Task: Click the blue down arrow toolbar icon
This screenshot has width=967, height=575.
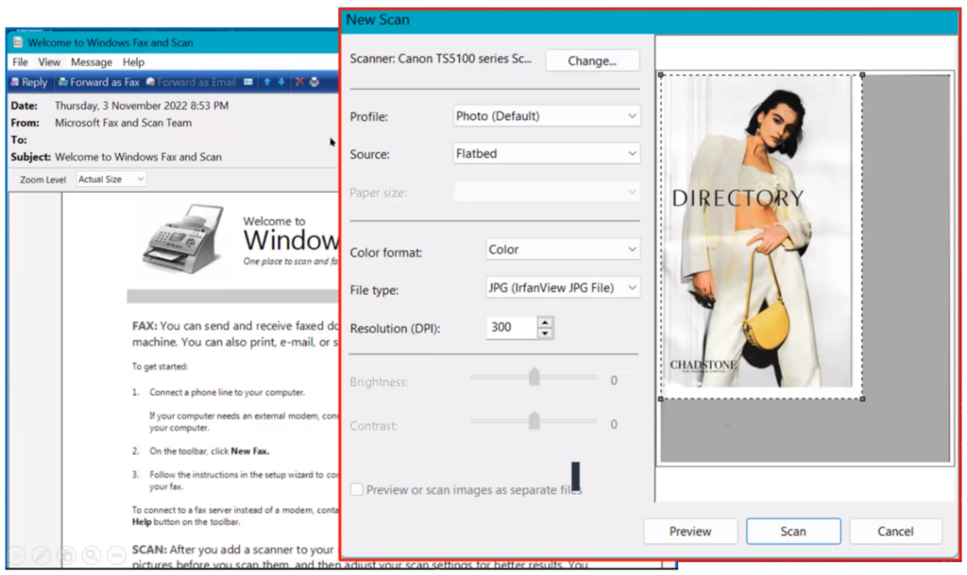Action: point(281,81)
